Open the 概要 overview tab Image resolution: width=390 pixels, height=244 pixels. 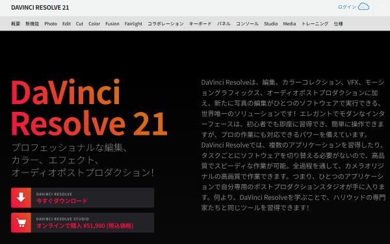pyautogui.click(x=16, y=23)
